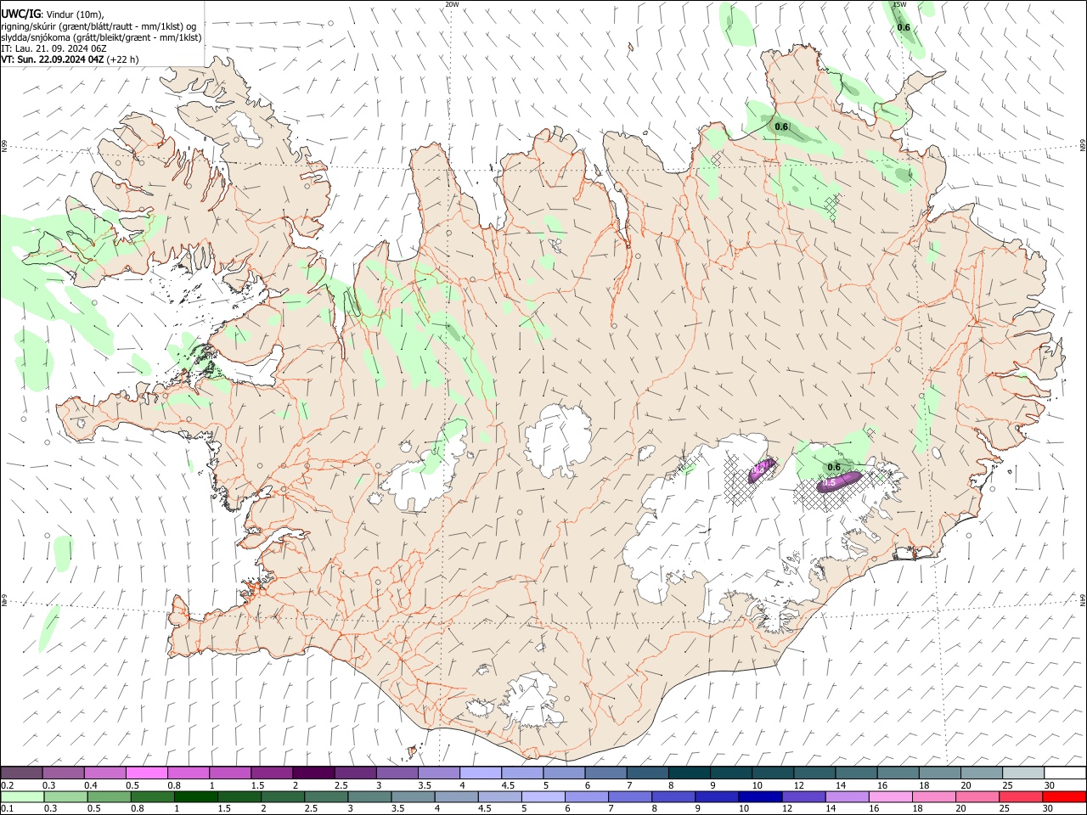1087x815 pixels.
Task: Click the 0.6 value just above the purple 1.5 patch
Action: 834,467
